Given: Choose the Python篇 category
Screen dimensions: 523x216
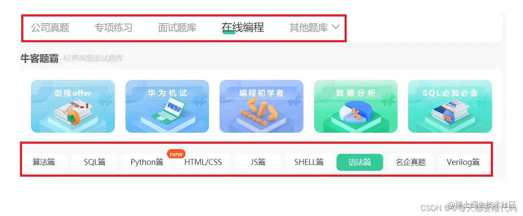Looking at the screenshot, I should tap(147, 162).
